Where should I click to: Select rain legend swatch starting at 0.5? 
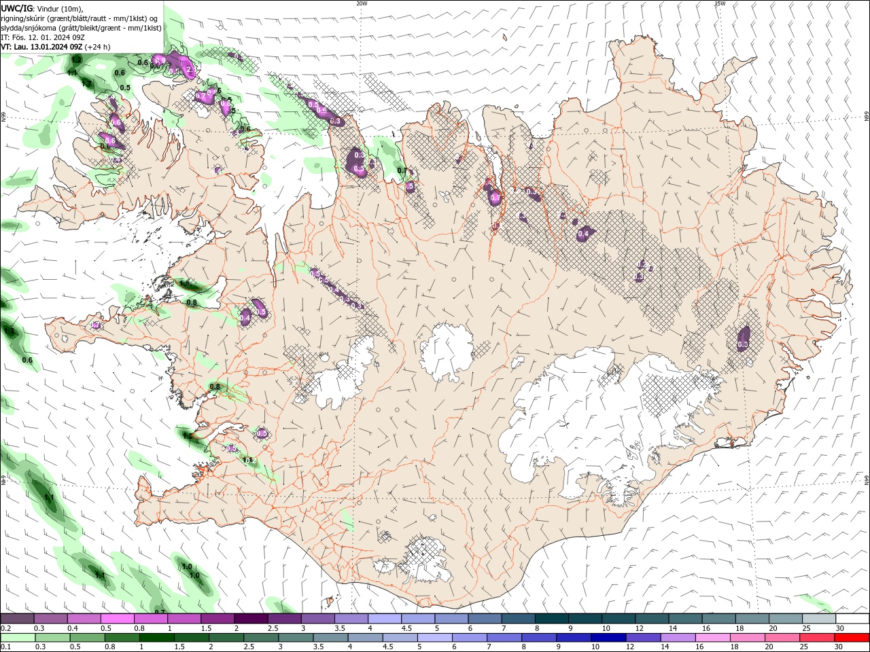point(87,638)
